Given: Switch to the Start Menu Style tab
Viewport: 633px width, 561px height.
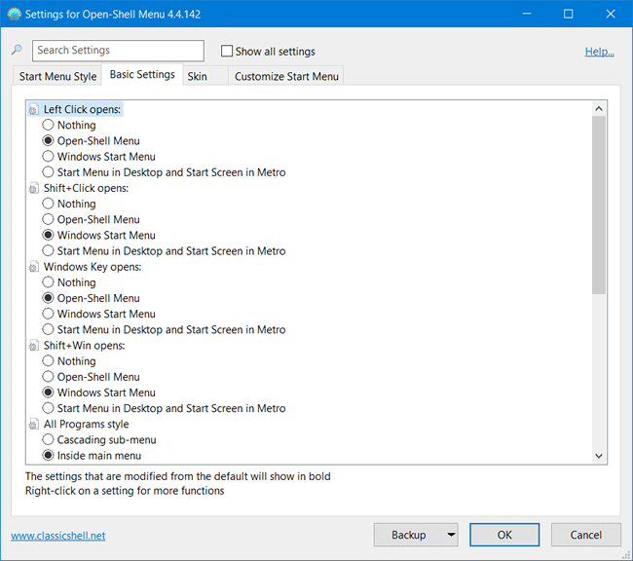Looking at the screenshot, I should pyautogui.click(x=58, y=76).
